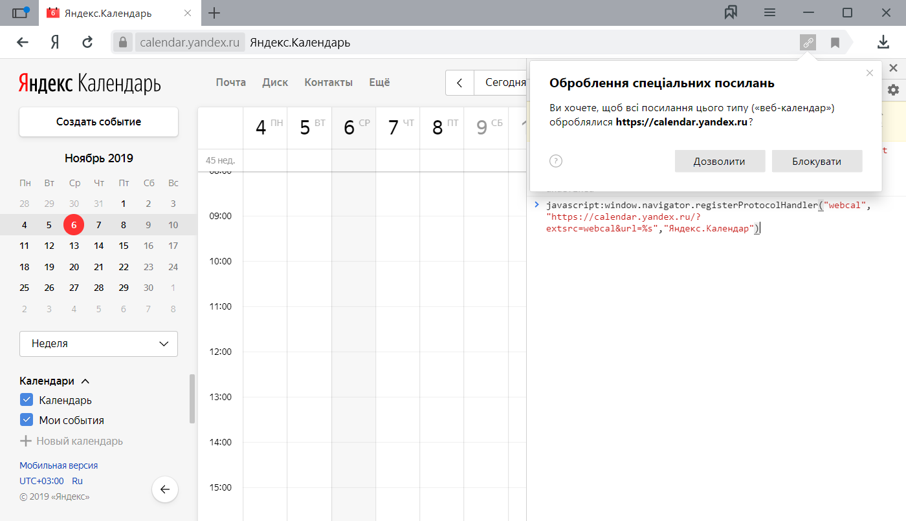Screen dimensions: 906x521
Task: Click Новый календарь link
Action: pos(80,441)
